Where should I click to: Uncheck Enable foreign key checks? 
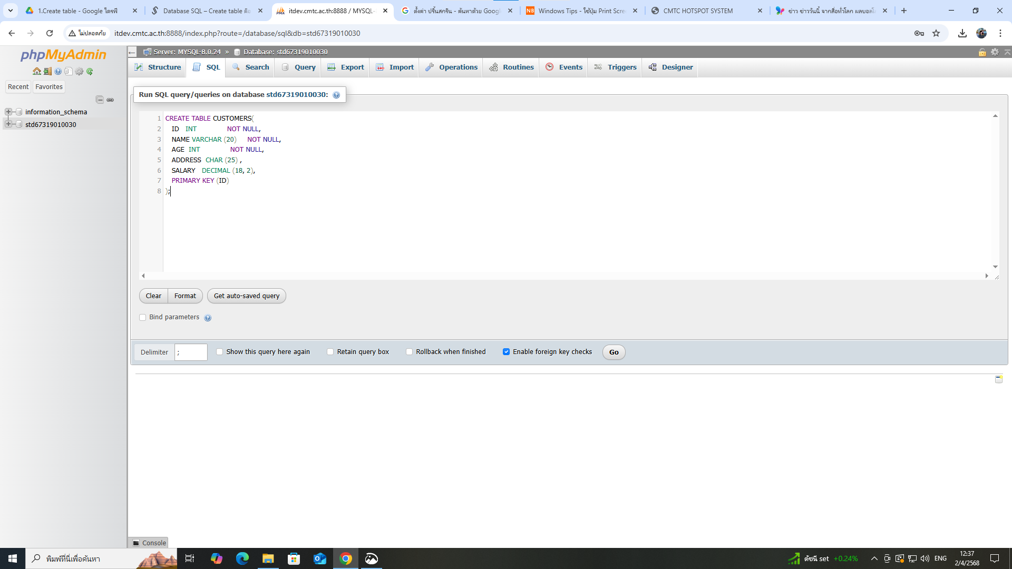(506, 352)
